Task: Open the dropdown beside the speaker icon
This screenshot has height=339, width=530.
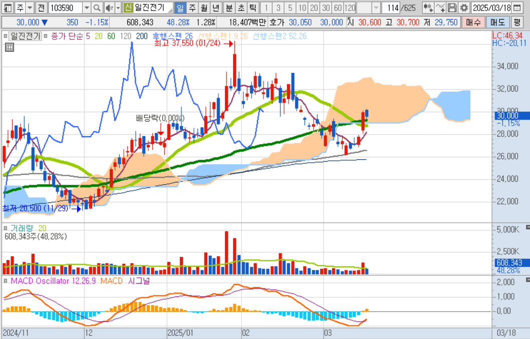Action: tap(118, 8)
